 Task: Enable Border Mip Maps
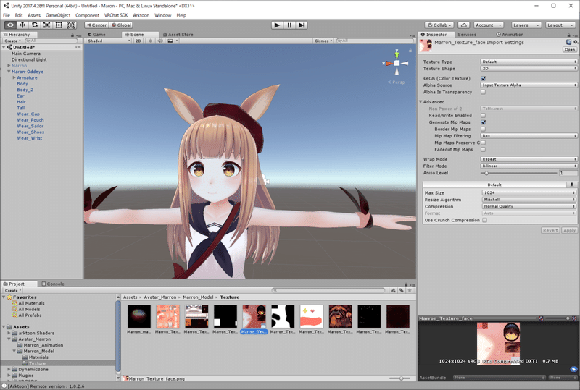[x=483, y=129]
